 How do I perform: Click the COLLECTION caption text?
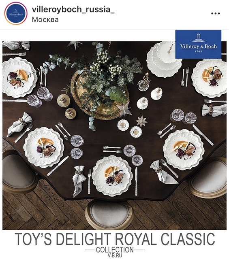point(115,250)
